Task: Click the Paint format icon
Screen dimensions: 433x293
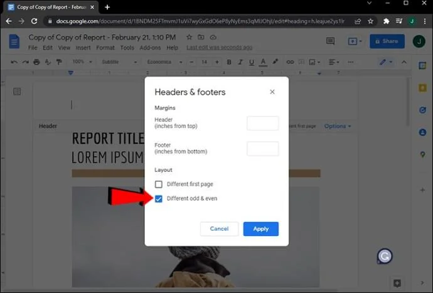Action: (59, 62)
